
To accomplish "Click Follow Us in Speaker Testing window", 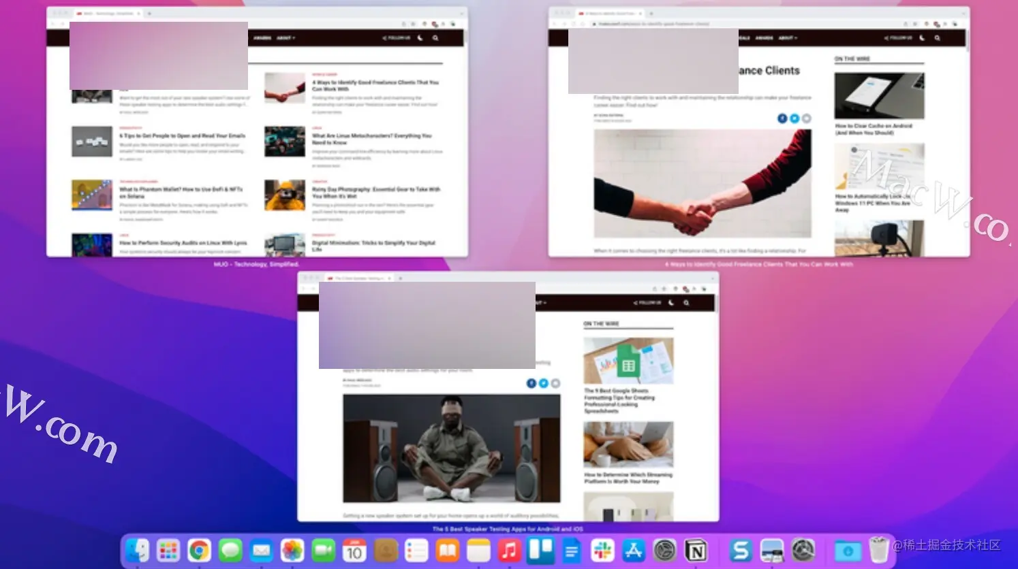I will tap(647, 303).
